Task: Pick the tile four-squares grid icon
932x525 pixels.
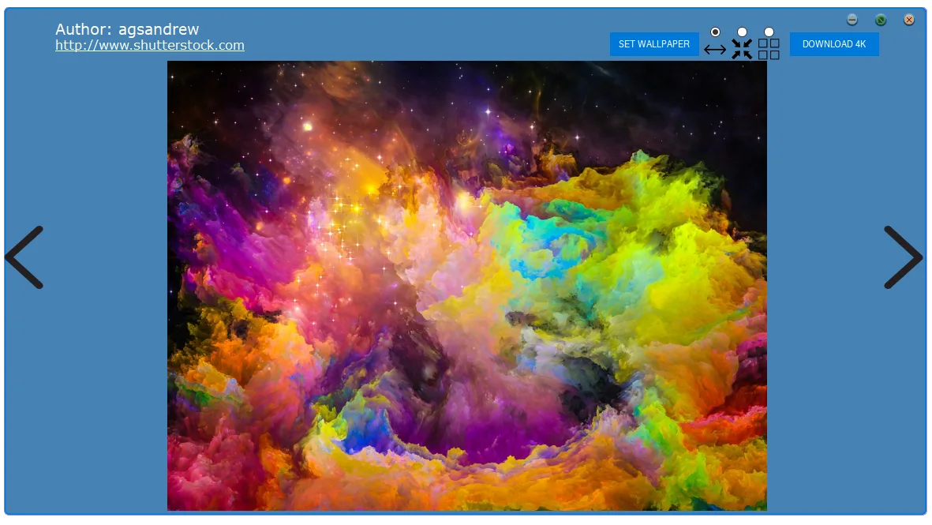Action: pyautogui.click(x=769, y=49)
